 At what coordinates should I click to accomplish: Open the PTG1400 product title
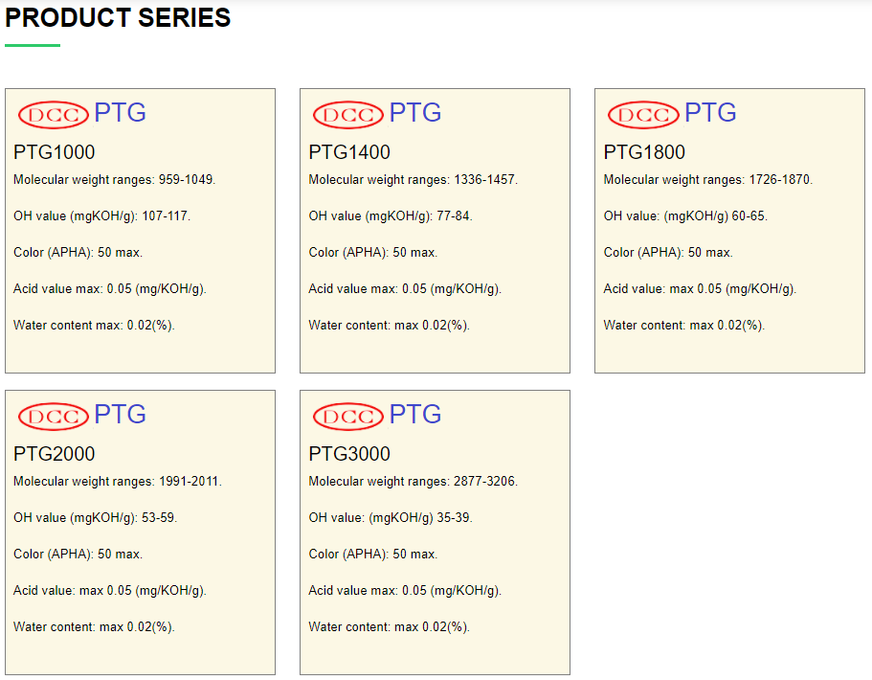click(349, 152)
